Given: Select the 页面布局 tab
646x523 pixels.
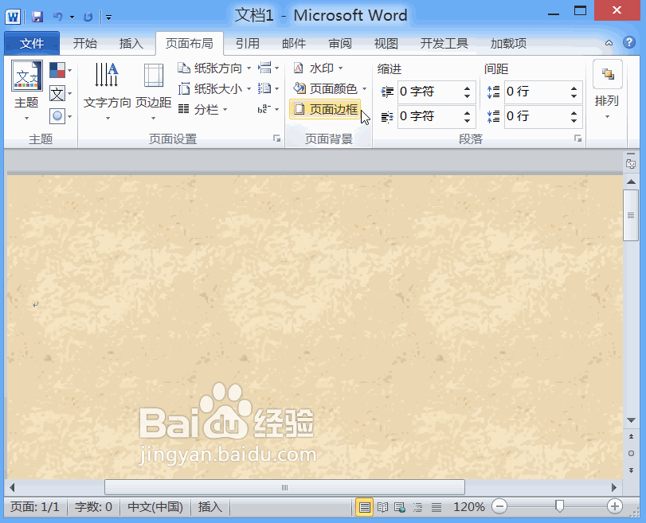Looking at the screenshot, I should [x=190, y=43].
